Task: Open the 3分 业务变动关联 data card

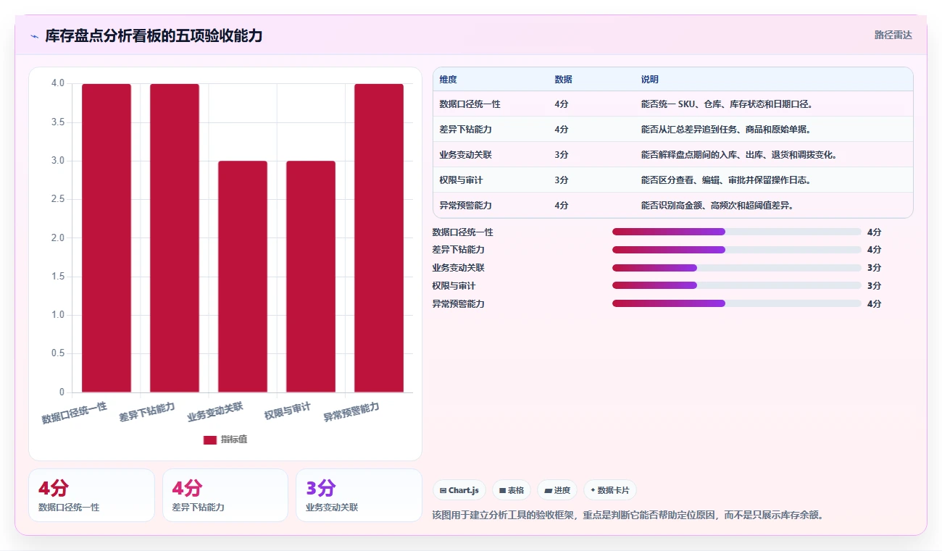Action: click(x=359, y=495)
